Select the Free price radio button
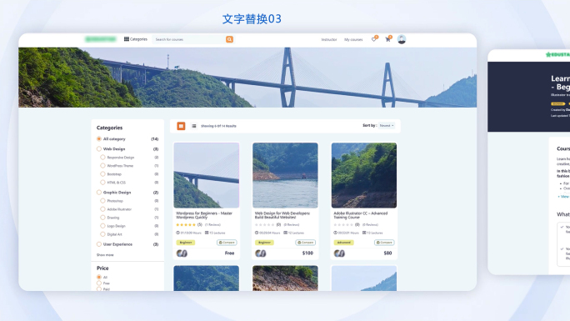The image size is (570, 321). coord(99,283)
